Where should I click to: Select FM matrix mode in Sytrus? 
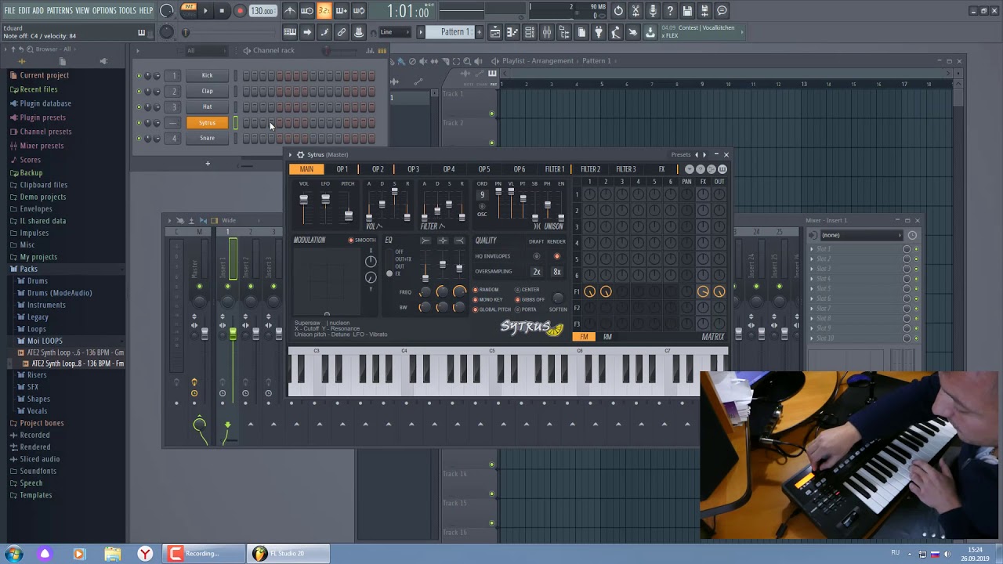tap(584, 337)
